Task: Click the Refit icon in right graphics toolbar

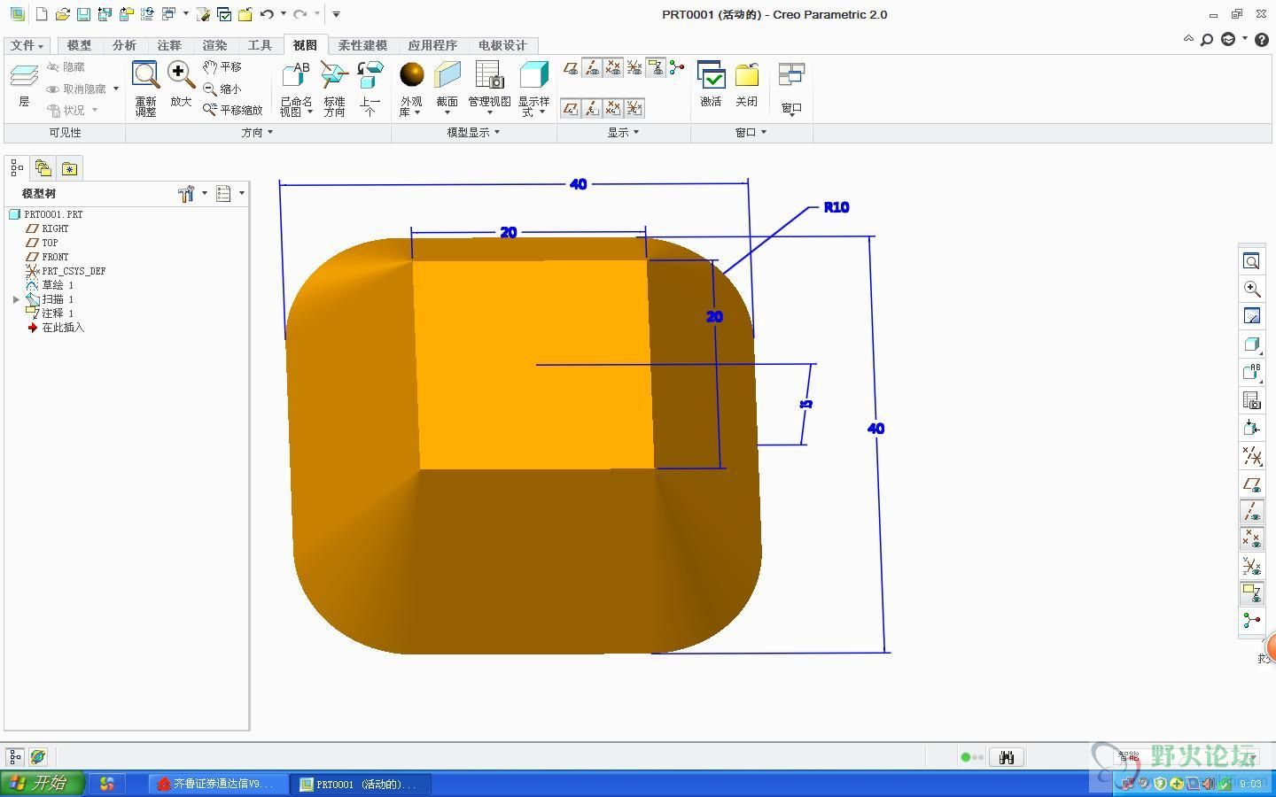Action: (x=1251, y=261)
